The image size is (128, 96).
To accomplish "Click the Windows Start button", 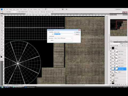I will (2, 87).
